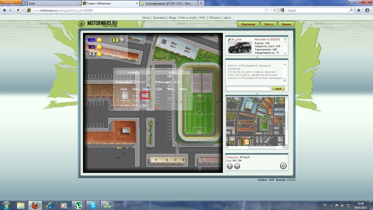
Task: Open the Рейт в клубе menu link
Action: click(x=188, y=18)
